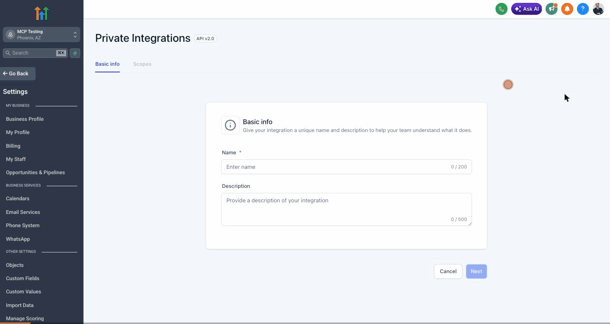Select the Basic info tab

pyautogui.click(x=107, y=64)
